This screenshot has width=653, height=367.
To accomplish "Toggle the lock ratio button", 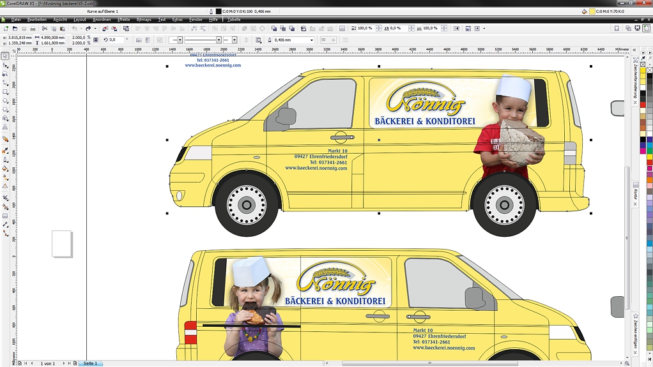I will [x=96, y=40].
